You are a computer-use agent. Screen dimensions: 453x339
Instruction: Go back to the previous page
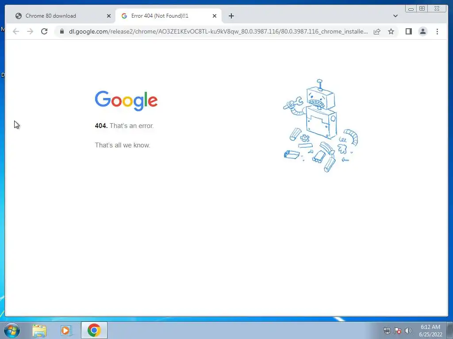pos(16,31)
